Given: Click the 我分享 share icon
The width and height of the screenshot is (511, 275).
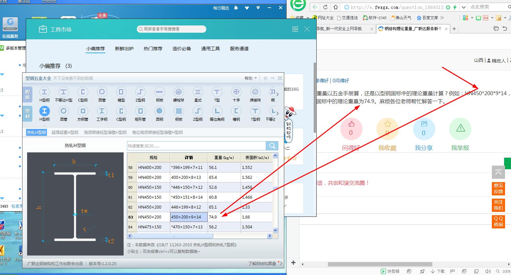Looking at the screenshot, I should [x=424, y=124].
